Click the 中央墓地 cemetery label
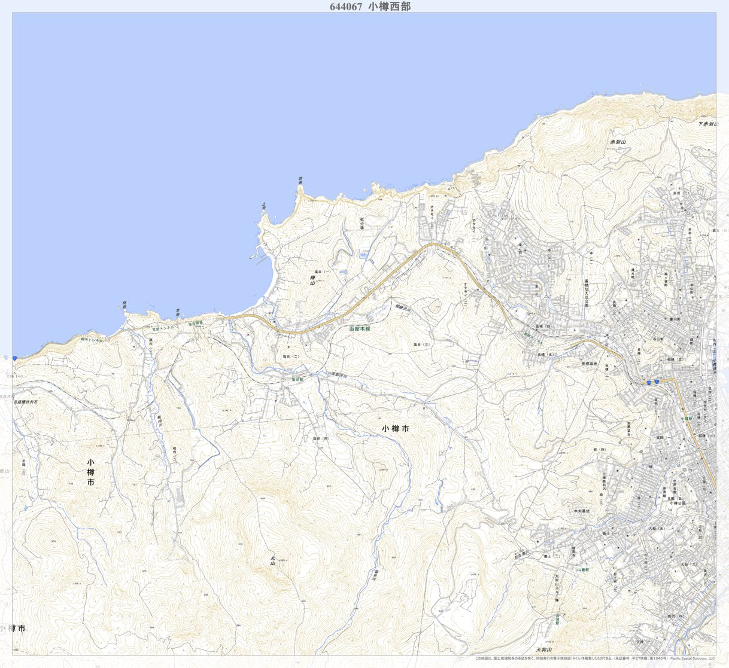This screenshot has height=668, width=729. pyautogui.click(x=582, y=511)
